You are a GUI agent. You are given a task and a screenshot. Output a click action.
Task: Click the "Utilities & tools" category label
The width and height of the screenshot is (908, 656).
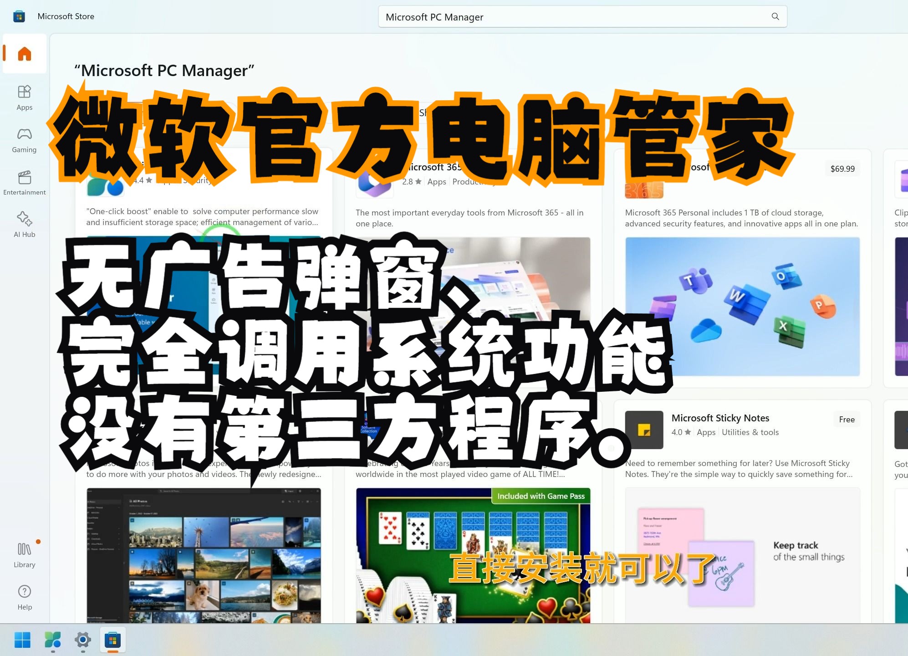pyautogui.click(x=750, y=432)
